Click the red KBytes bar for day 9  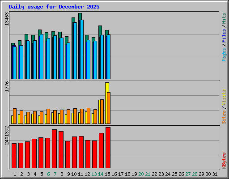[68, 154]
